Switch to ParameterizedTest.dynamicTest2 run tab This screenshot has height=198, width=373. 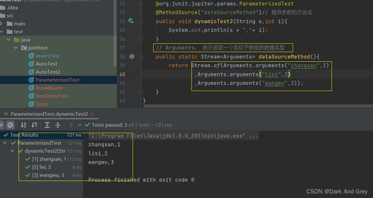[49, 114]
